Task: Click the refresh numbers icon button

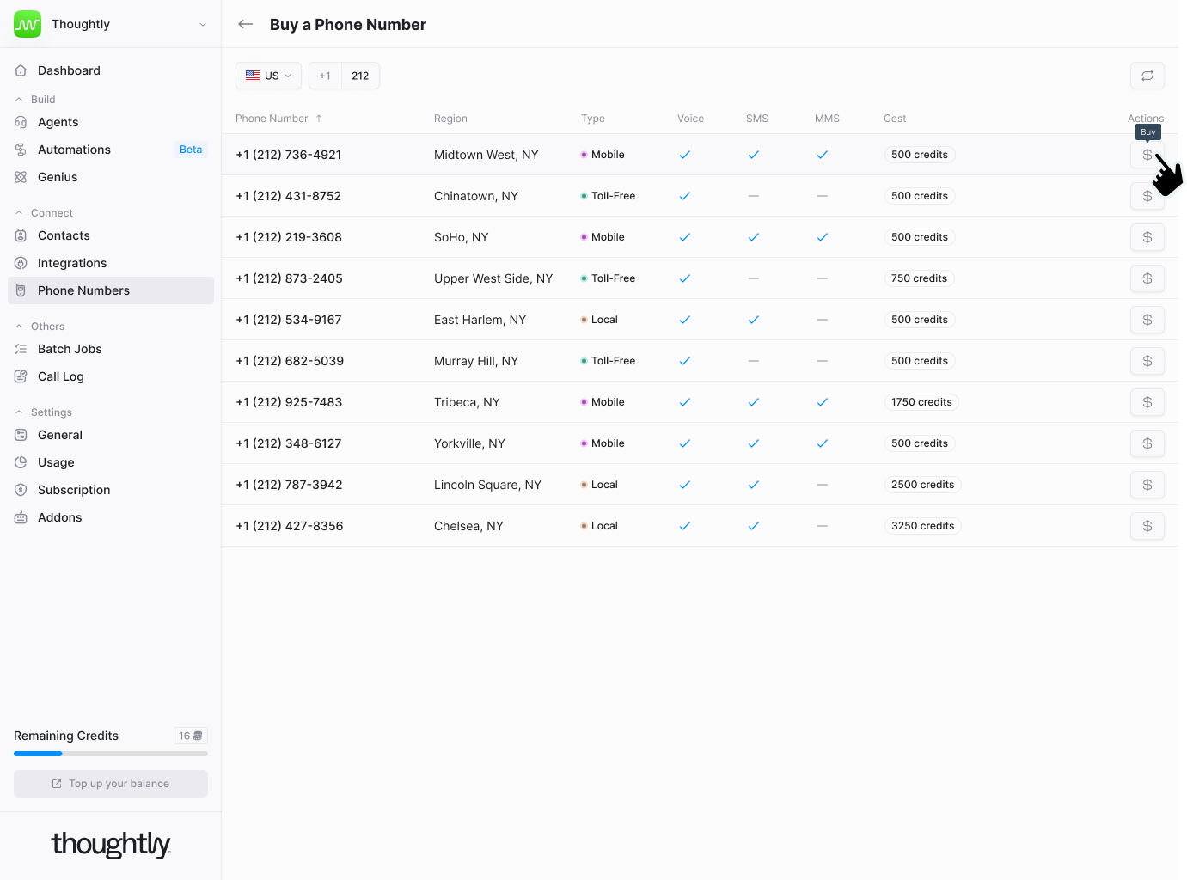Action: [x=1147, y=76]
